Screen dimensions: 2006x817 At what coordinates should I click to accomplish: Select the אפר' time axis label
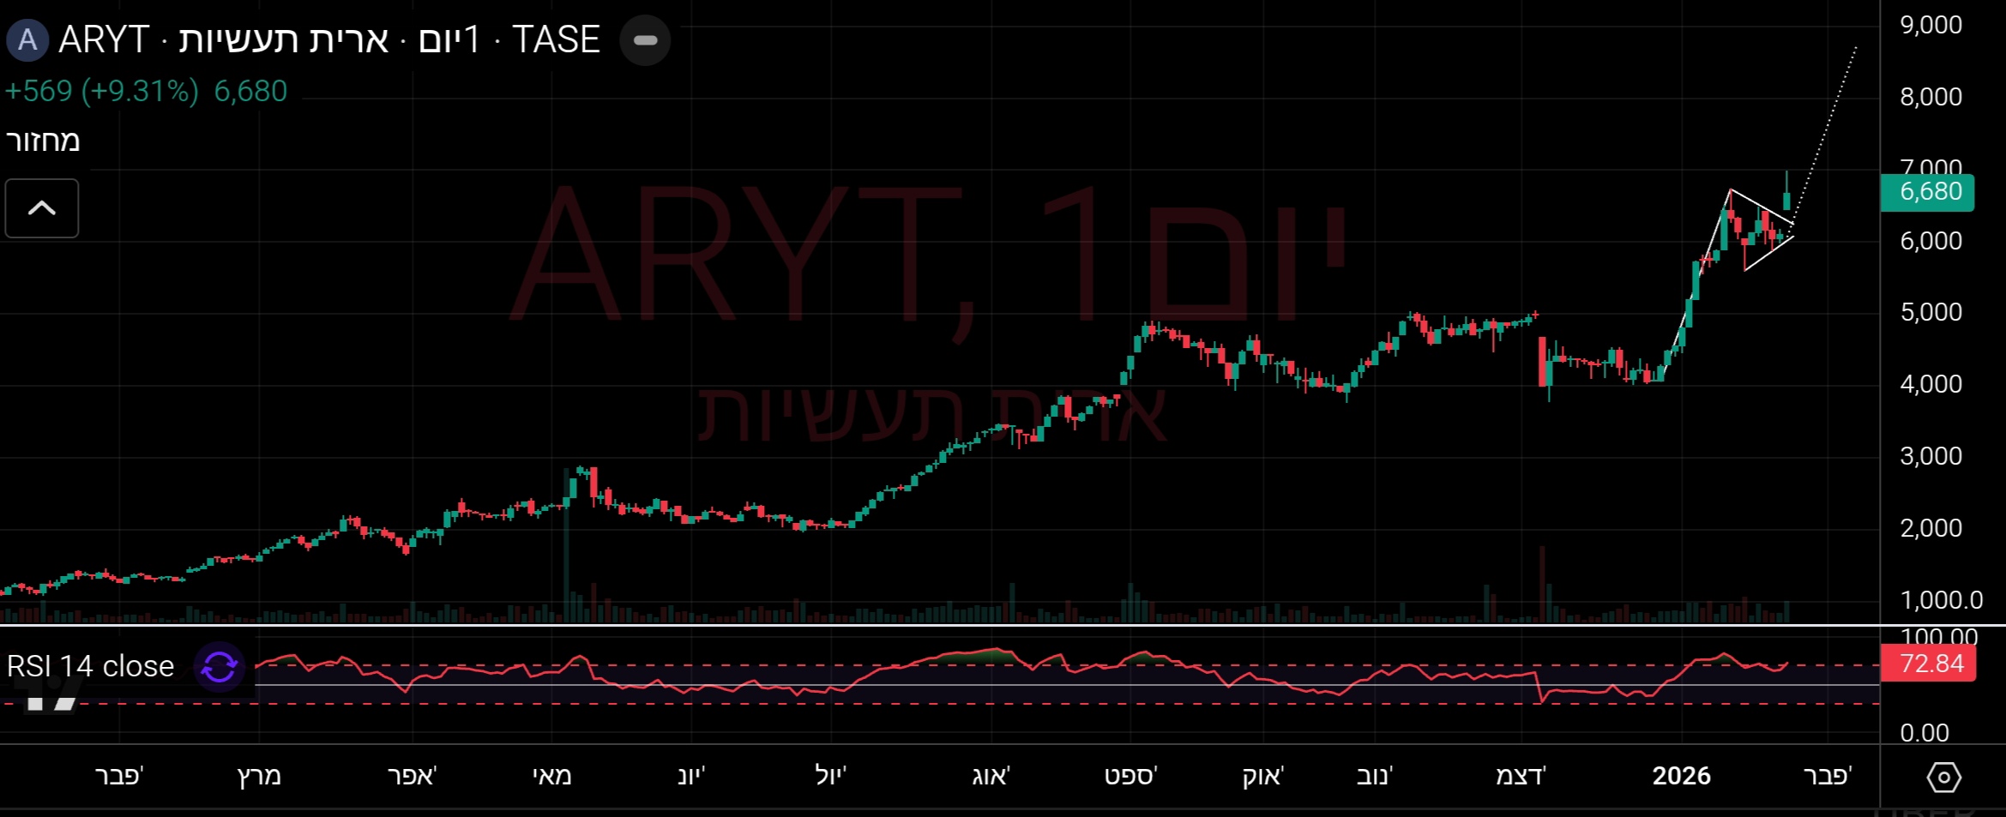413,776
